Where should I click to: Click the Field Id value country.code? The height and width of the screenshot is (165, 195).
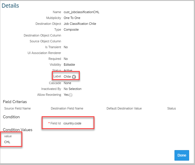pos(72,123)
